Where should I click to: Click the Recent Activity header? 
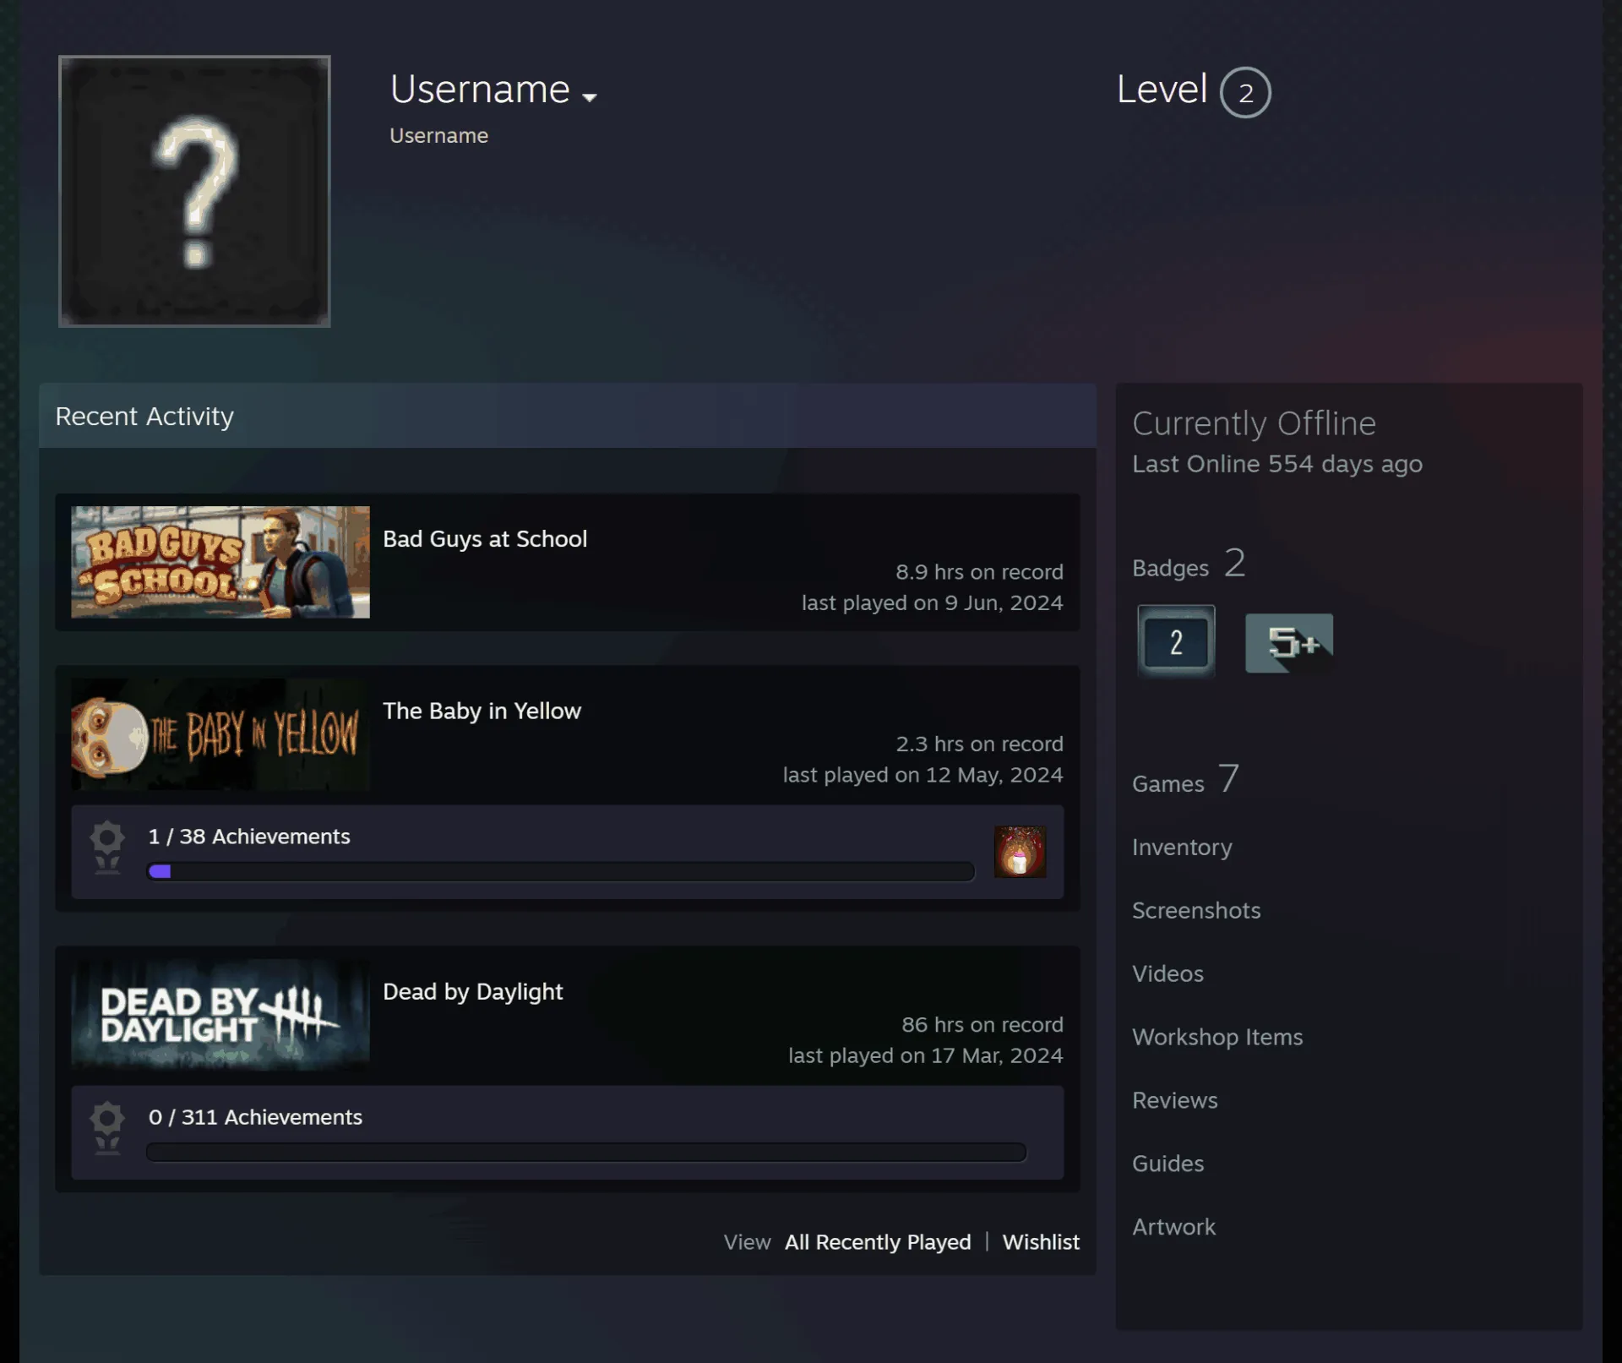pos(567,416)
